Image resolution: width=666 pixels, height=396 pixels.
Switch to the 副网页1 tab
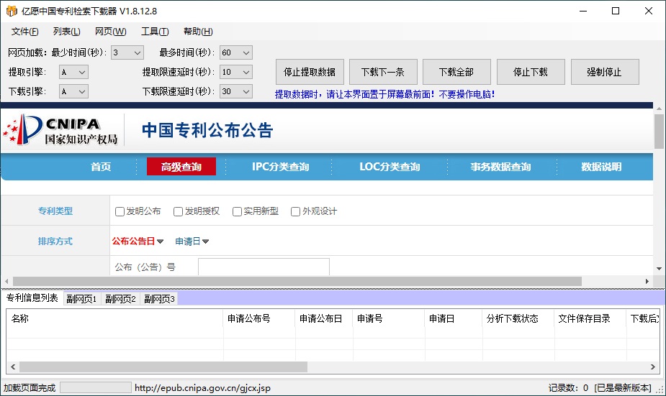point(81,299)
